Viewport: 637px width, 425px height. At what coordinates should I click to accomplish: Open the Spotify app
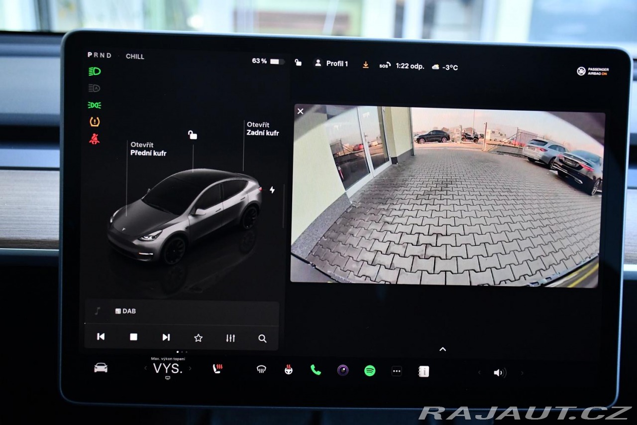pyautogui.click(x=370, y=371)
